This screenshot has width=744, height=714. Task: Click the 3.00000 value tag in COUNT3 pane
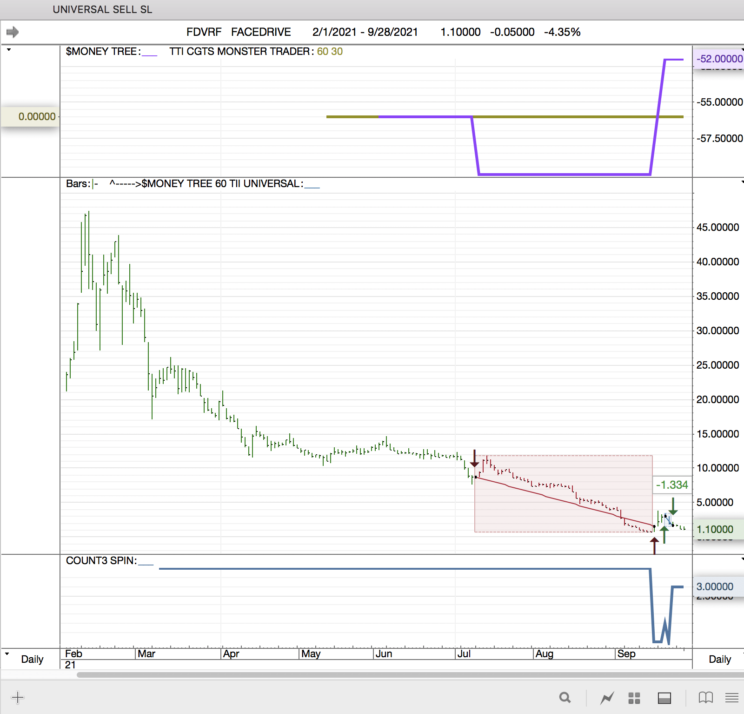[718, 586]
